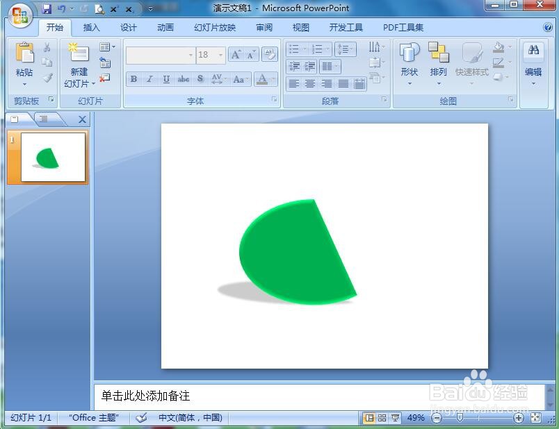
Task: Click the Paste (粘贴) icon
Action: 24,56
